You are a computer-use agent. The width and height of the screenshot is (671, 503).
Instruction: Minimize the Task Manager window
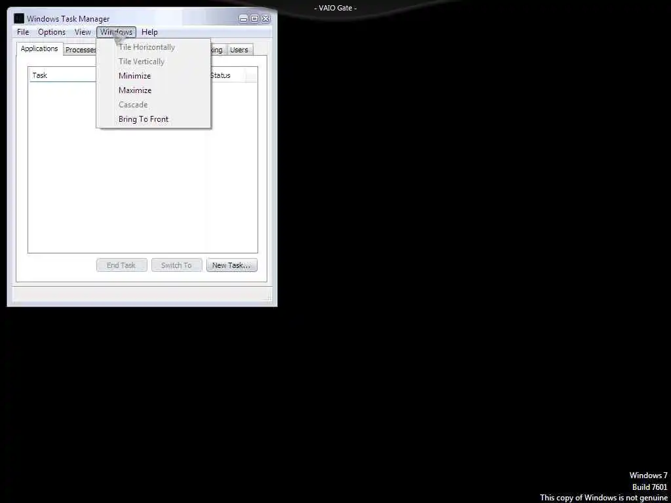243,18
